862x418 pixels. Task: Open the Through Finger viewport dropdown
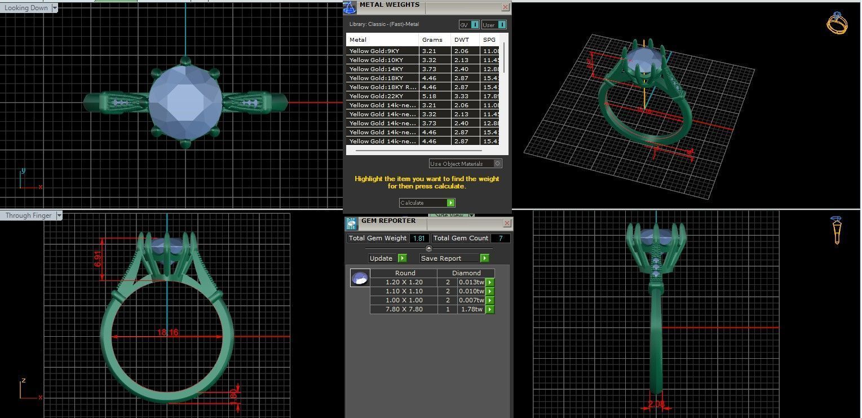click(59, 215)
